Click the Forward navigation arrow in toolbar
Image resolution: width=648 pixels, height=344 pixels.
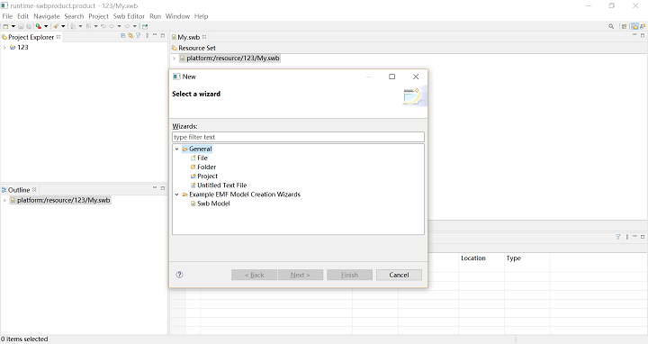click(x=127, y=26)
